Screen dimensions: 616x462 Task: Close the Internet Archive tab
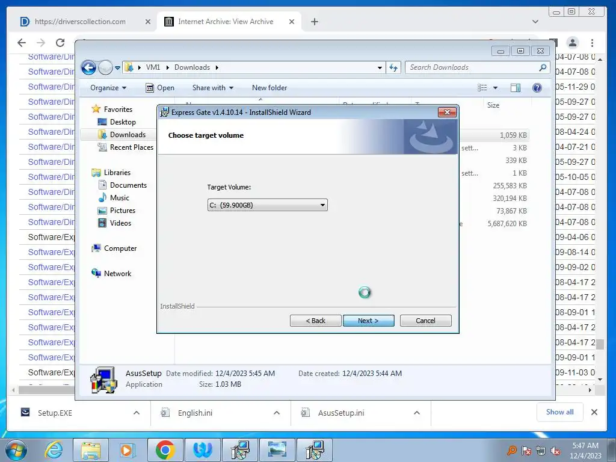coord(292,22)
